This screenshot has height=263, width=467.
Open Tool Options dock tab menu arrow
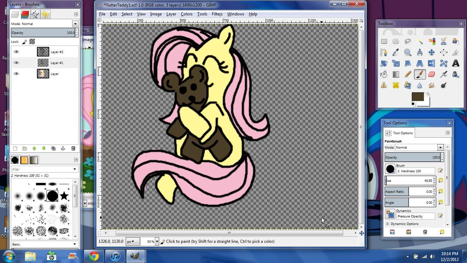point(448,133)
